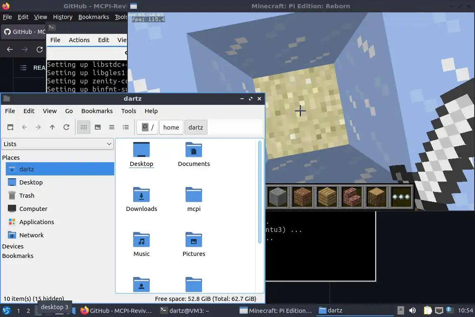Viewport: 475px width, 317px height.
Task: Reload the current folder in file manager
Action: (x=66, y=127)
